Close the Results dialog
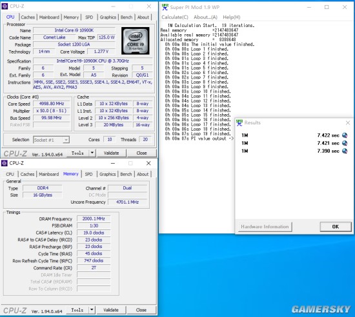The height and width of the screenshot is (317, 355). coord(348,122)
